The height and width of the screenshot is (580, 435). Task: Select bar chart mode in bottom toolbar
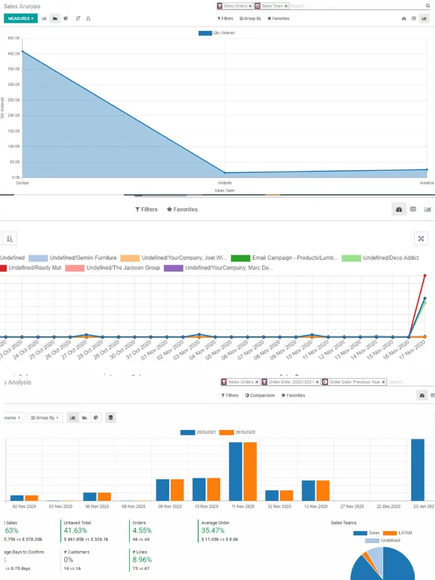73,417
